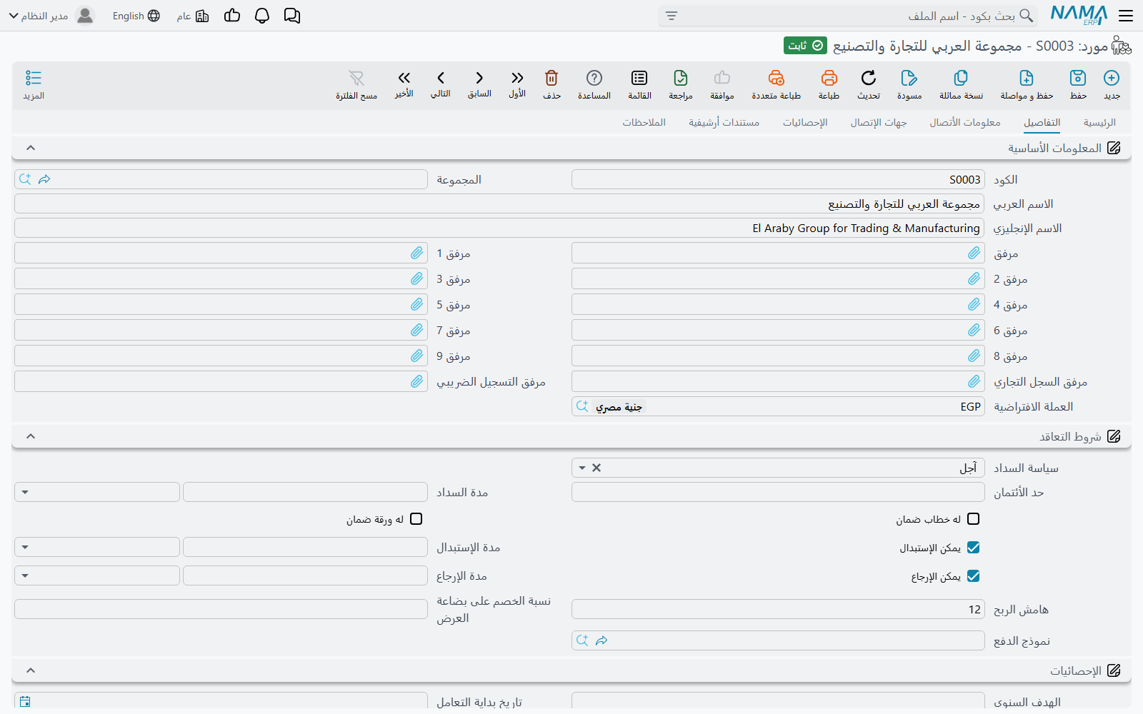This screenshot has width=1143, height=714.
Task: Click the NAMA ERP logo
Action: coord(1079,16)
